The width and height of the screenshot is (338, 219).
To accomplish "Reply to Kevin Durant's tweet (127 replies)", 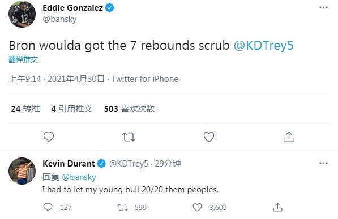I will point(48,207).
